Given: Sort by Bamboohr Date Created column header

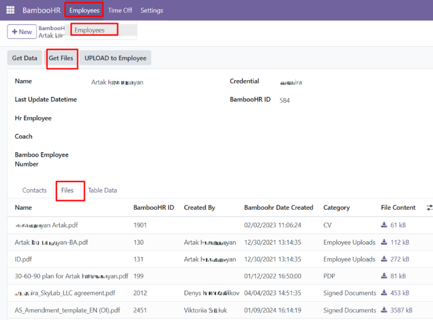Looking at the screenshot, I should click(x=278, y=207).
